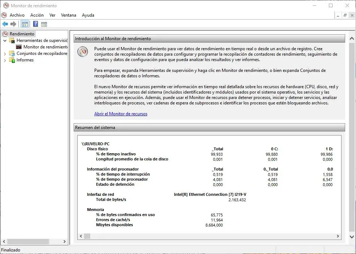Click the Información del procesador heading
356x254 pixels.
[x=113, y=169]
